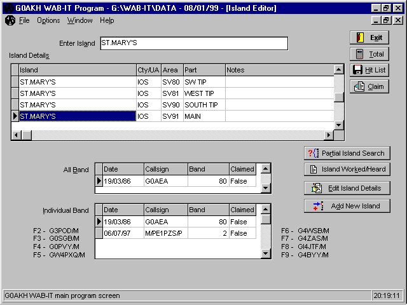
Task: Click the question mark Partial Island Search icon
Action: click(x=314, y=153)
